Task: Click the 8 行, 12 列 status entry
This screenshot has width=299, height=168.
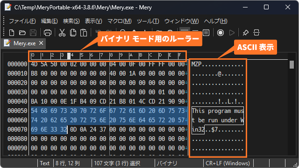Action: [x=68, y=163]
